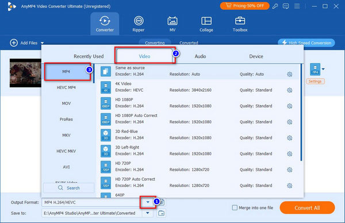Open the Output Format dropdown arrow

point(148,202)
